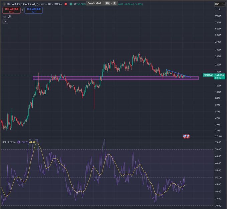Click the 58:10 bar countdown timer

(218, 78)
